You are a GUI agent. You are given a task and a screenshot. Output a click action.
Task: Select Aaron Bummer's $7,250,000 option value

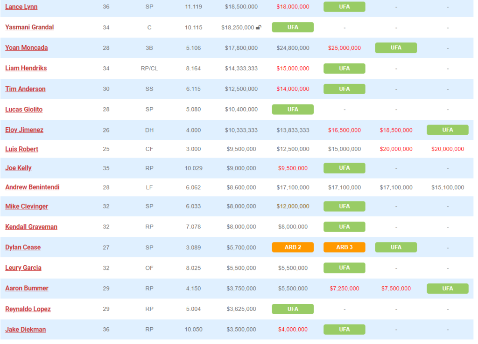click(x=344, y=289)
